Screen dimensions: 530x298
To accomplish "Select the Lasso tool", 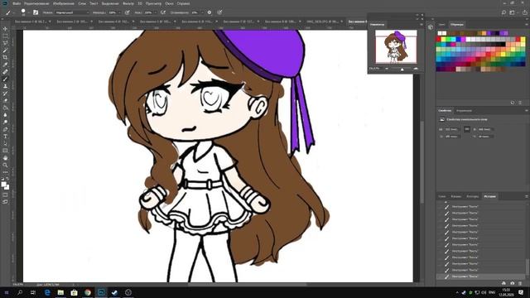I will point(5,43).
